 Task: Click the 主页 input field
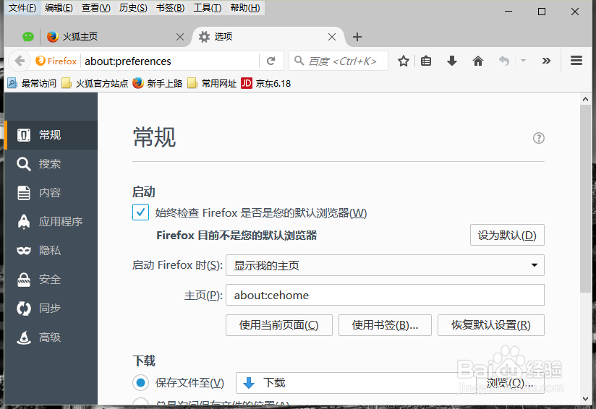(x=385, y=295)
